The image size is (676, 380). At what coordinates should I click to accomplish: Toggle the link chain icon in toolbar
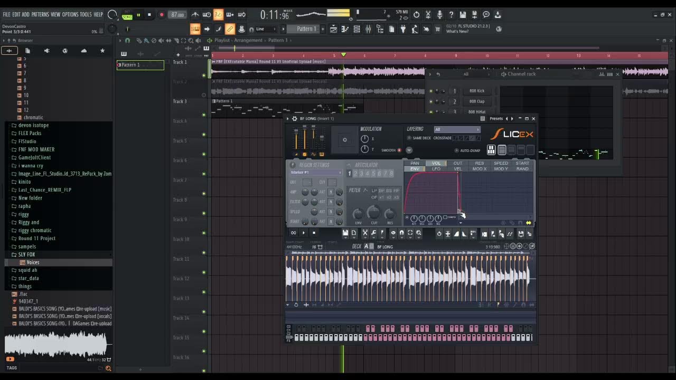[x=230, y=29]
